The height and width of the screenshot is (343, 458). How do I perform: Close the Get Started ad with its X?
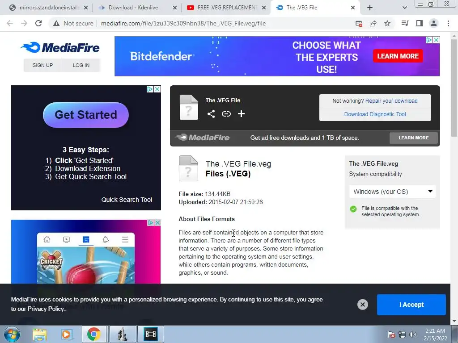pyautogui.click(x=157, y=89)
